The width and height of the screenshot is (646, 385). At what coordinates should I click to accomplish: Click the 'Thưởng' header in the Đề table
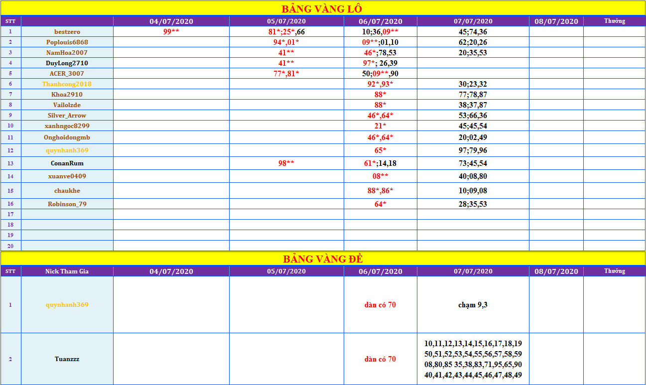615,271
